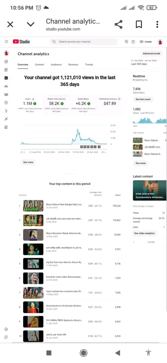Open the Subtitles icon in sidebar
Screen dimensions: 167x363
6,94
